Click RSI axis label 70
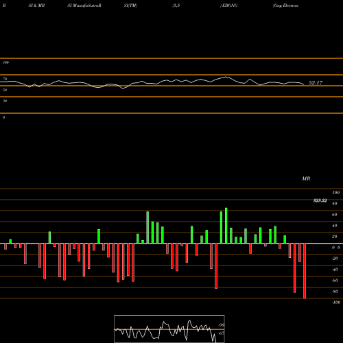Screen dimensions: 343x343 [x=5, y=79]
